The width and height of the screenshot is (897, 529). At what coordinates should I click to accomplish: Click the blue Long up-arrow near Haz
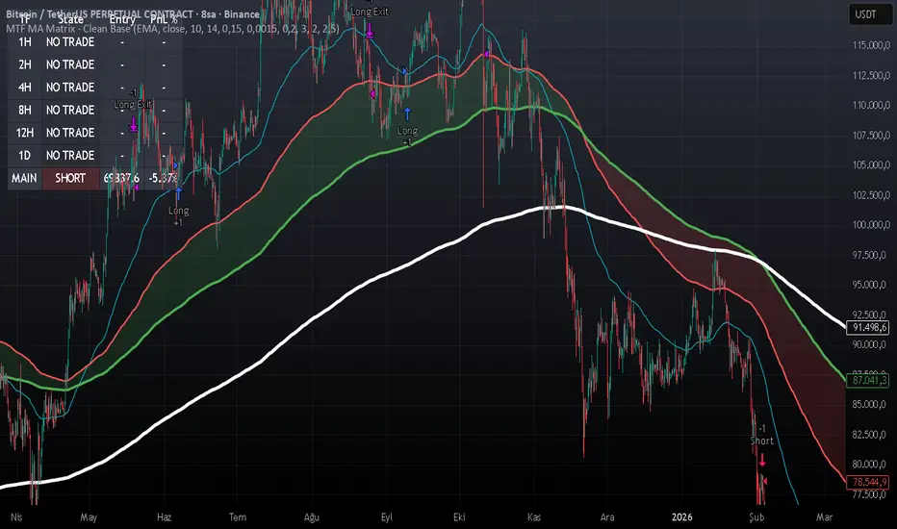(x=178, y=193)
